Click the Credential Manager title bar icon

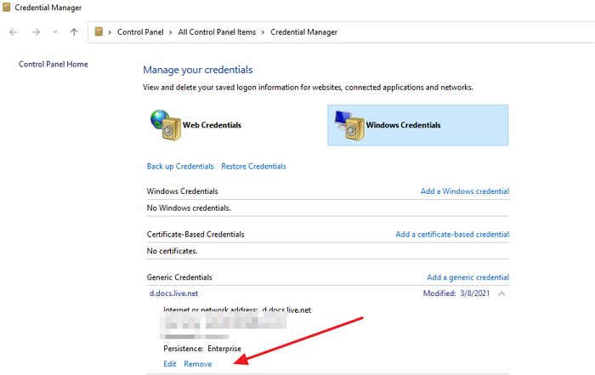7,7
